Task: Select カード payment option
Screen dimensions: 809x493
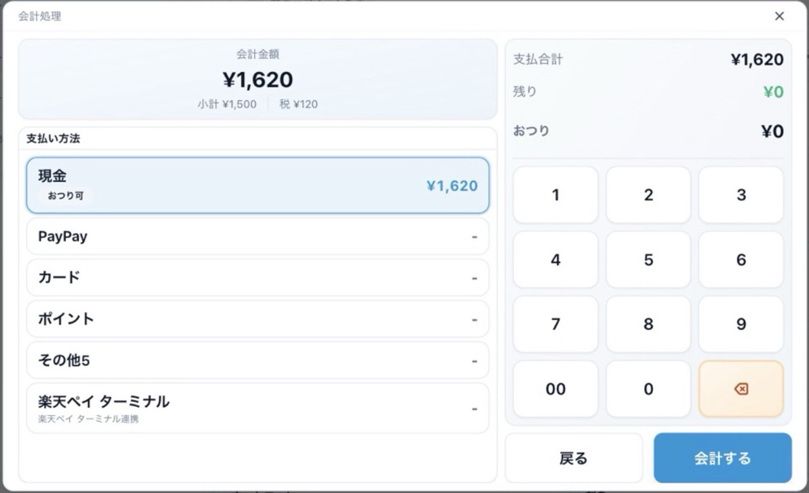Action: [258, 277]
